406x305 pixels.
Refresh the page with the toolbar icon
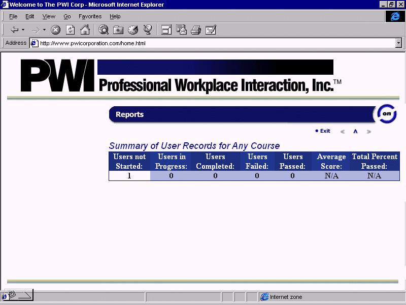coord(71,30)
